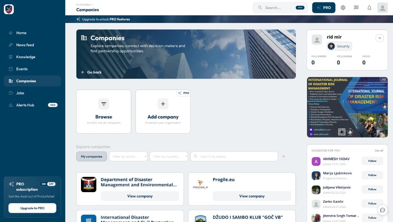Toggle the My companies filter
The height and width of the screenshot is (222, 393).
[x=91, y=157]
